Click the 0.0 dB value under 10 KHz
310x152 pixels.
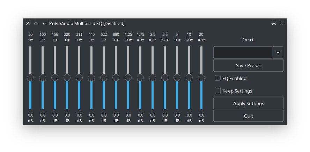click(190, 118)
